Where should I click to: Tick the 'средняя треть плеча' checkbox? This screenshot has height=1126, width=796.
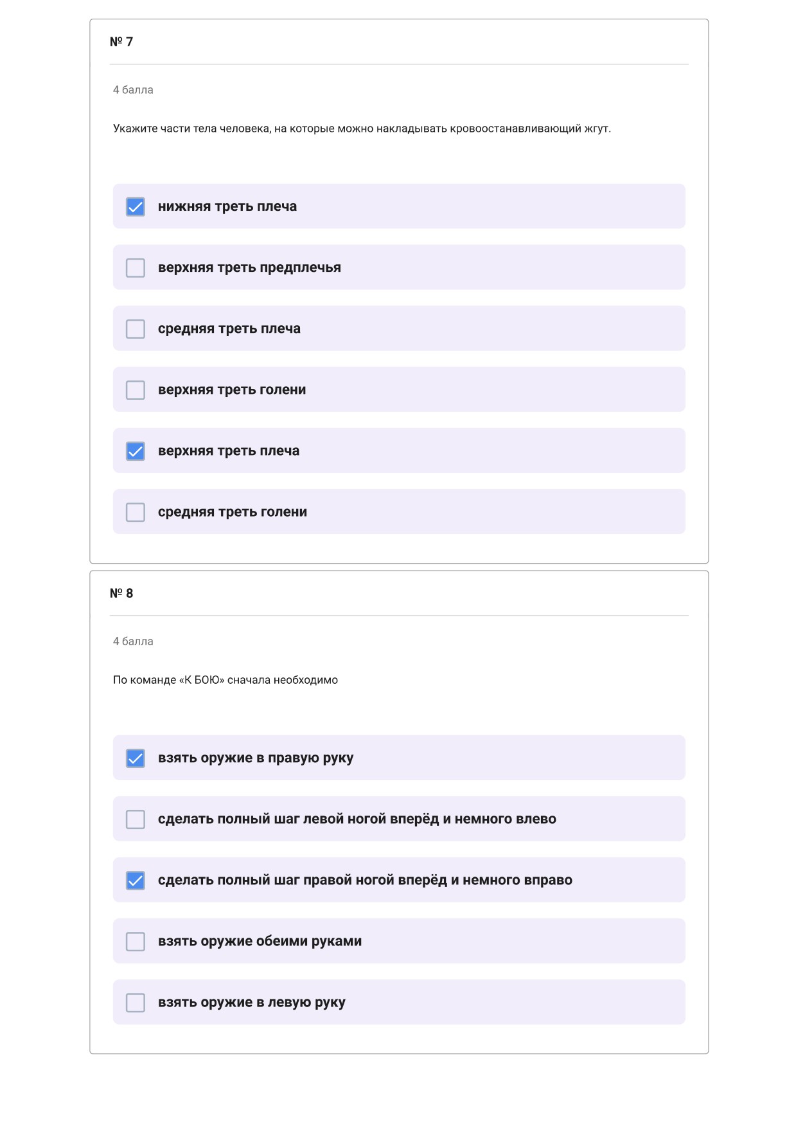pos(135,328)
